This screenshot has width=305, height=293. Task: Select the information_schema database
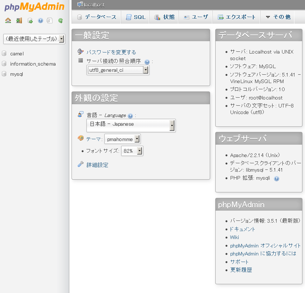click(x=33, y=64)
